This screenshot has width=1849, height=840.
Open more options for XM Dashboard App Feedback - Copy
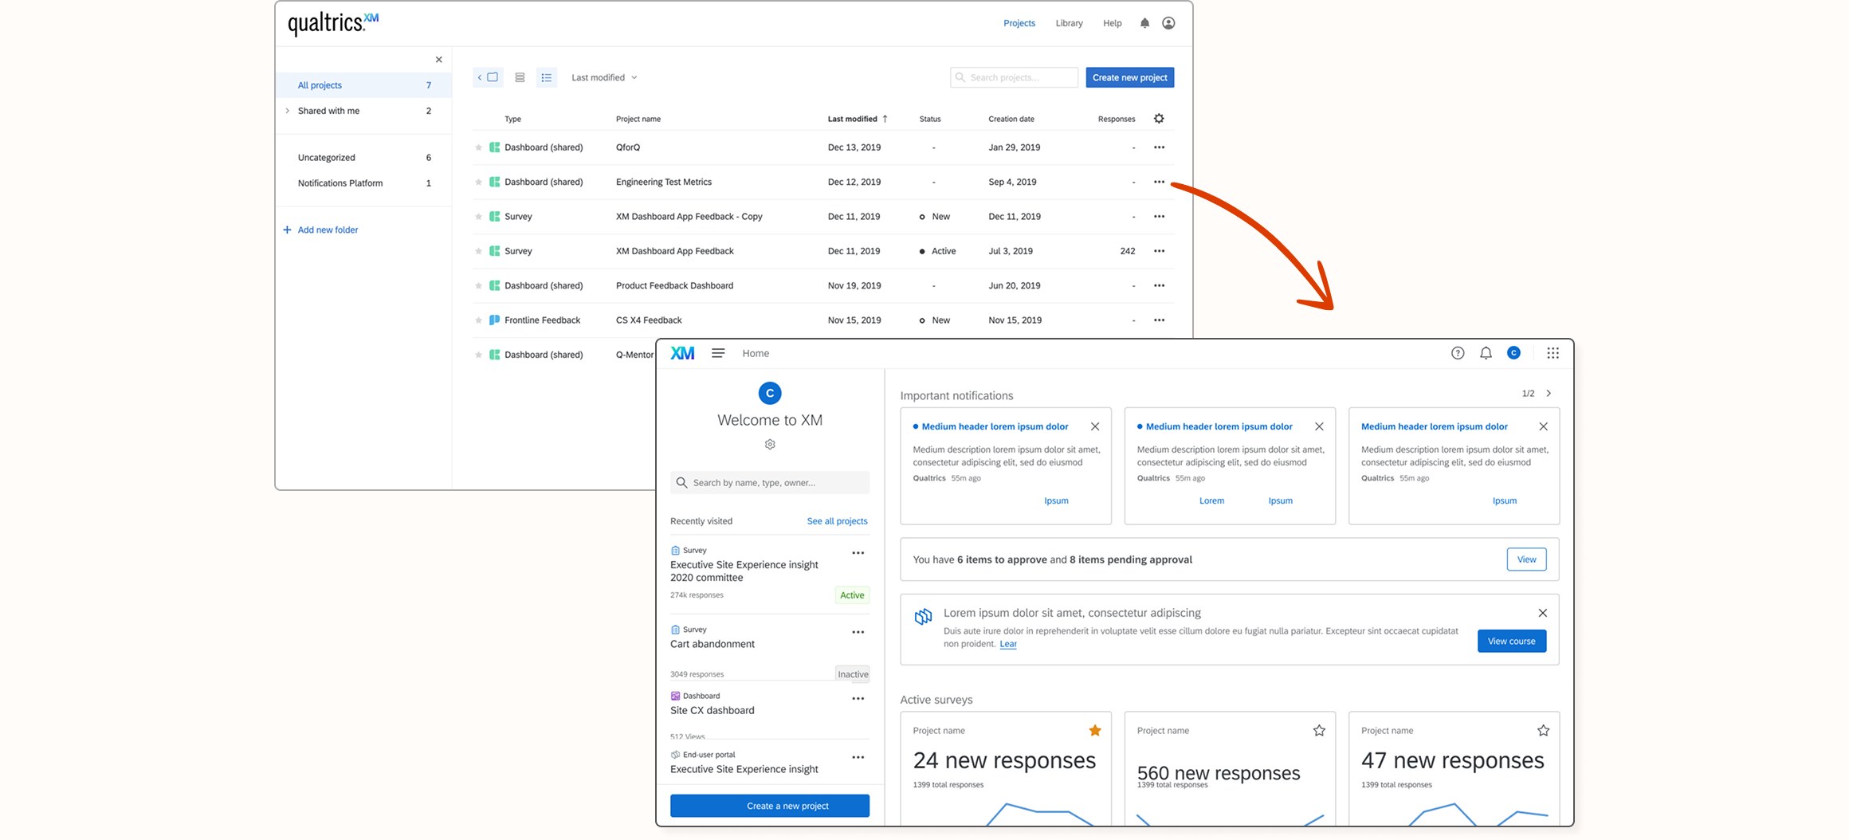1159,217
